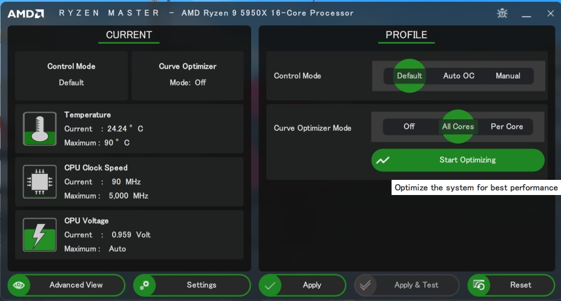
Task: Click the bug report icon in title bar
Action: click(x=502, y=13)
